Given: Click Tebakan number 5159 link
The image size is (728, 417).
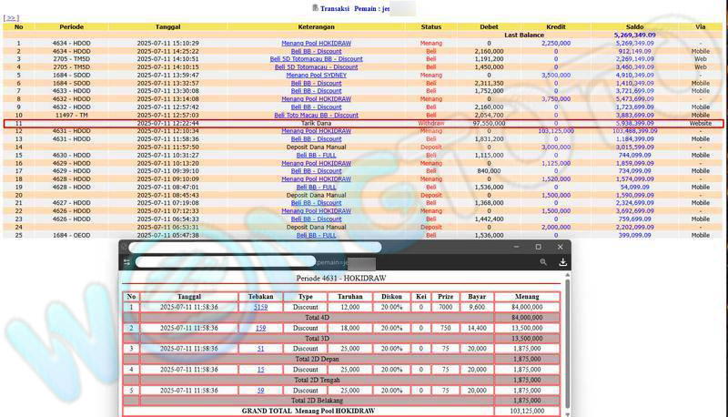Looking at the screenshot, I should [260, 308].
